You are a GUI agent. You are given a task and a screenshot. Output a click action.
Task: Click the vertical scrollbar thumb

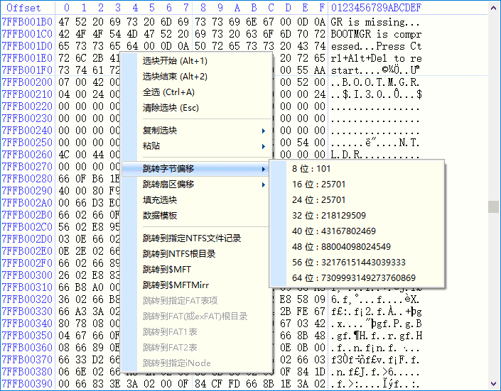492,206
